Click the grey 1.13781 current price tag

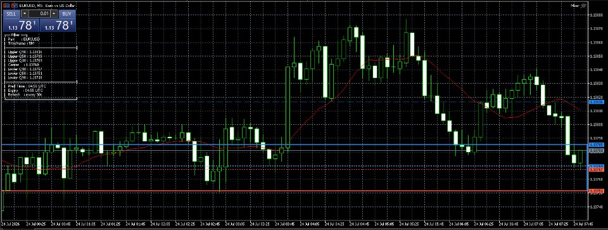pyautogui.click(x=597, y=151)
